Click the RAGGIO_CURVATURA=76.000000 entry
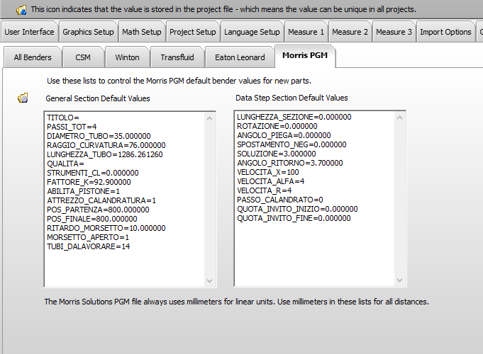The width and height of the screenshot is (483, 354). pyautogui.click(x=106, y=145)
